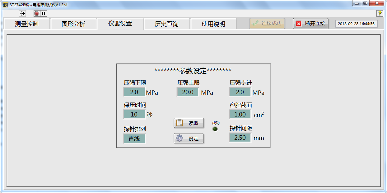
Task: Open the 探针排列 selector showing 直线
Action: coord(134,139)
